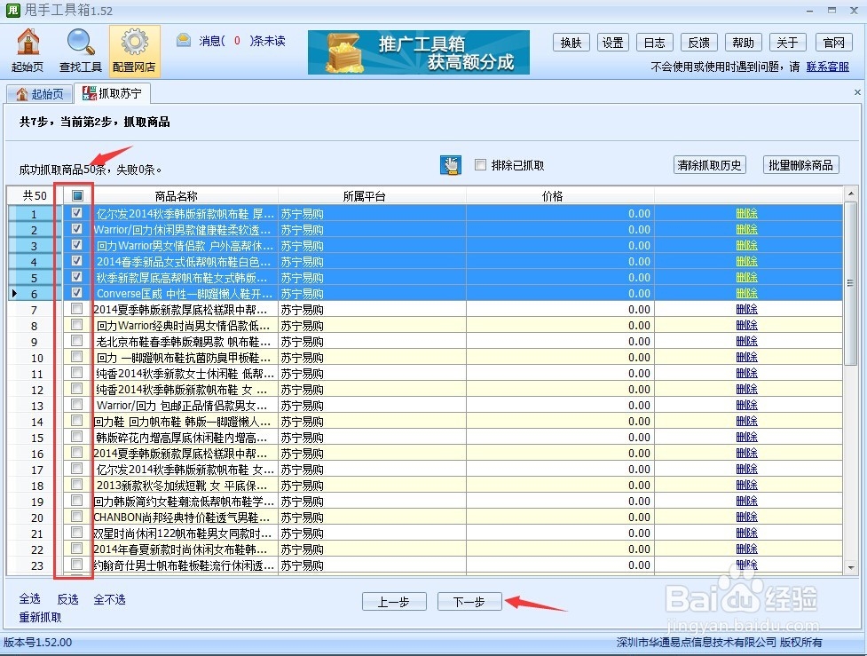This screenshot has height=656, width=867.
Task: Toggle the header select-all checkbox
Action: coord(77,195)
